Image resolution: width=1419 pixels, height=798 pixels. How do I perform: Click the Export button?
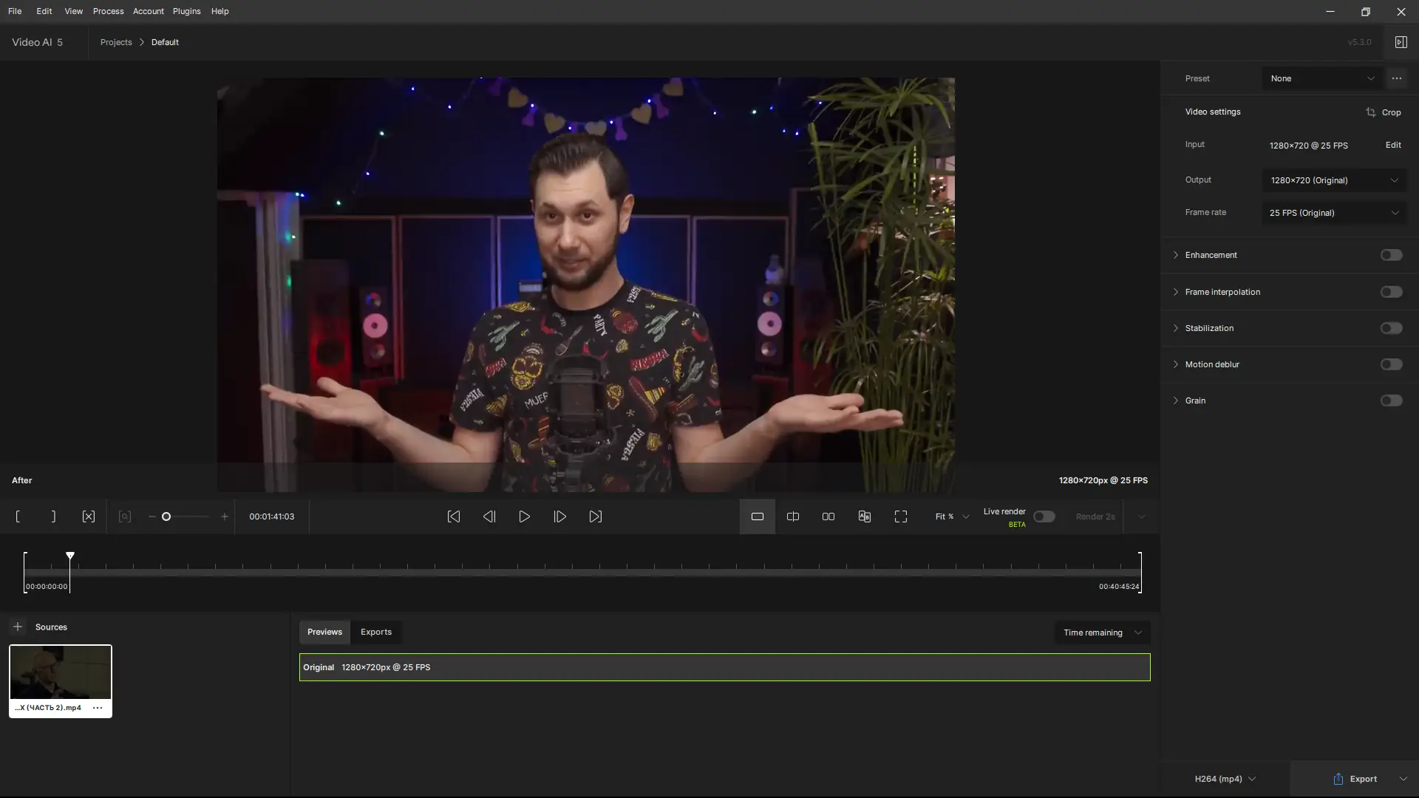pos(1355,779)
